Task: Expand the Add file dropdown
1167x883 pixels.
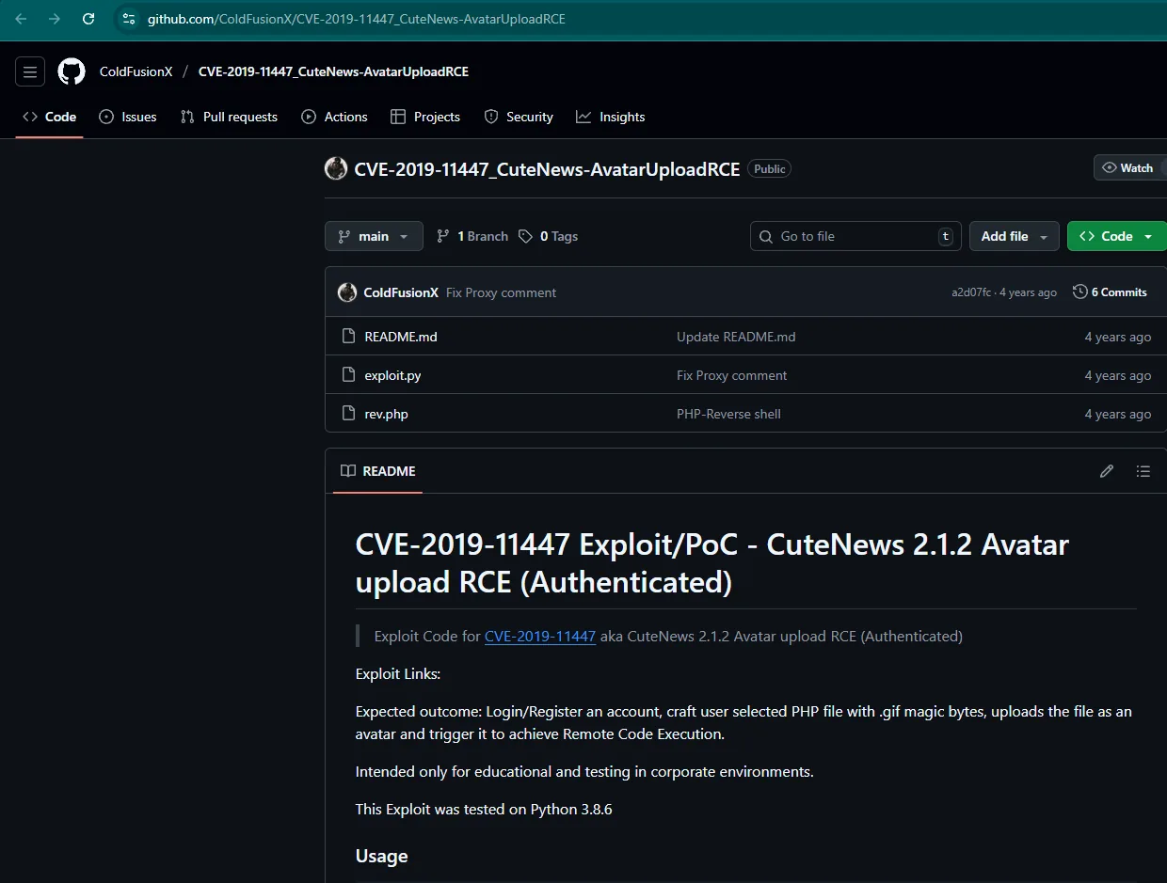Action: pyautogui.click(x=1014, y=236)
